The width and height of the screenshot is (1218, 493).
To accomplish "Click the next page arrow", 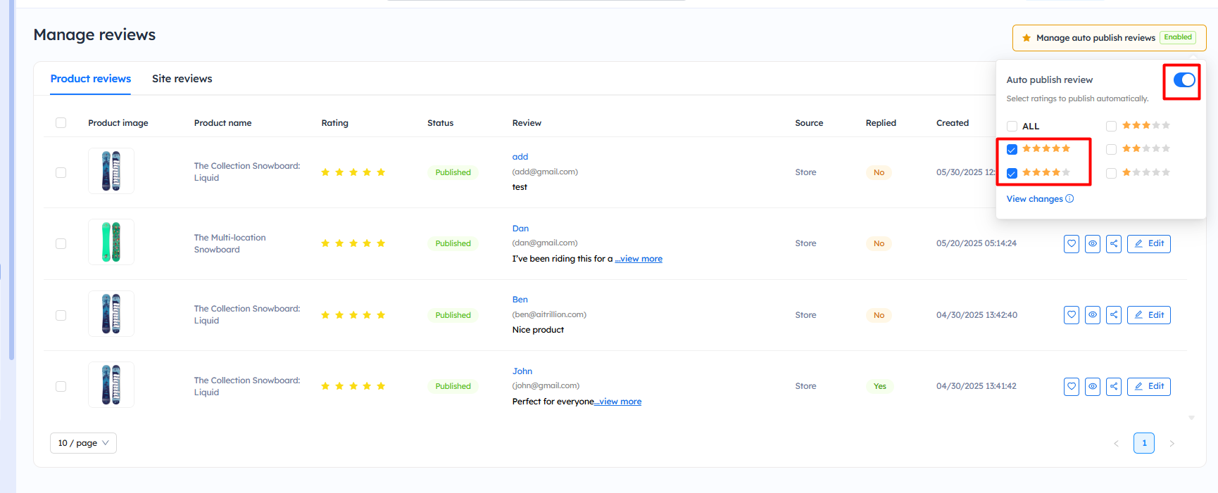I will (x=1172, y=443).
